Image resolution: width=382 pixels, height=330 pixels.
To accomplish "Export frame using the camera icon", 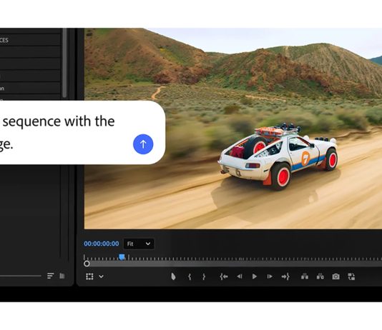I will pyautogui.click(x=336, y=276).
